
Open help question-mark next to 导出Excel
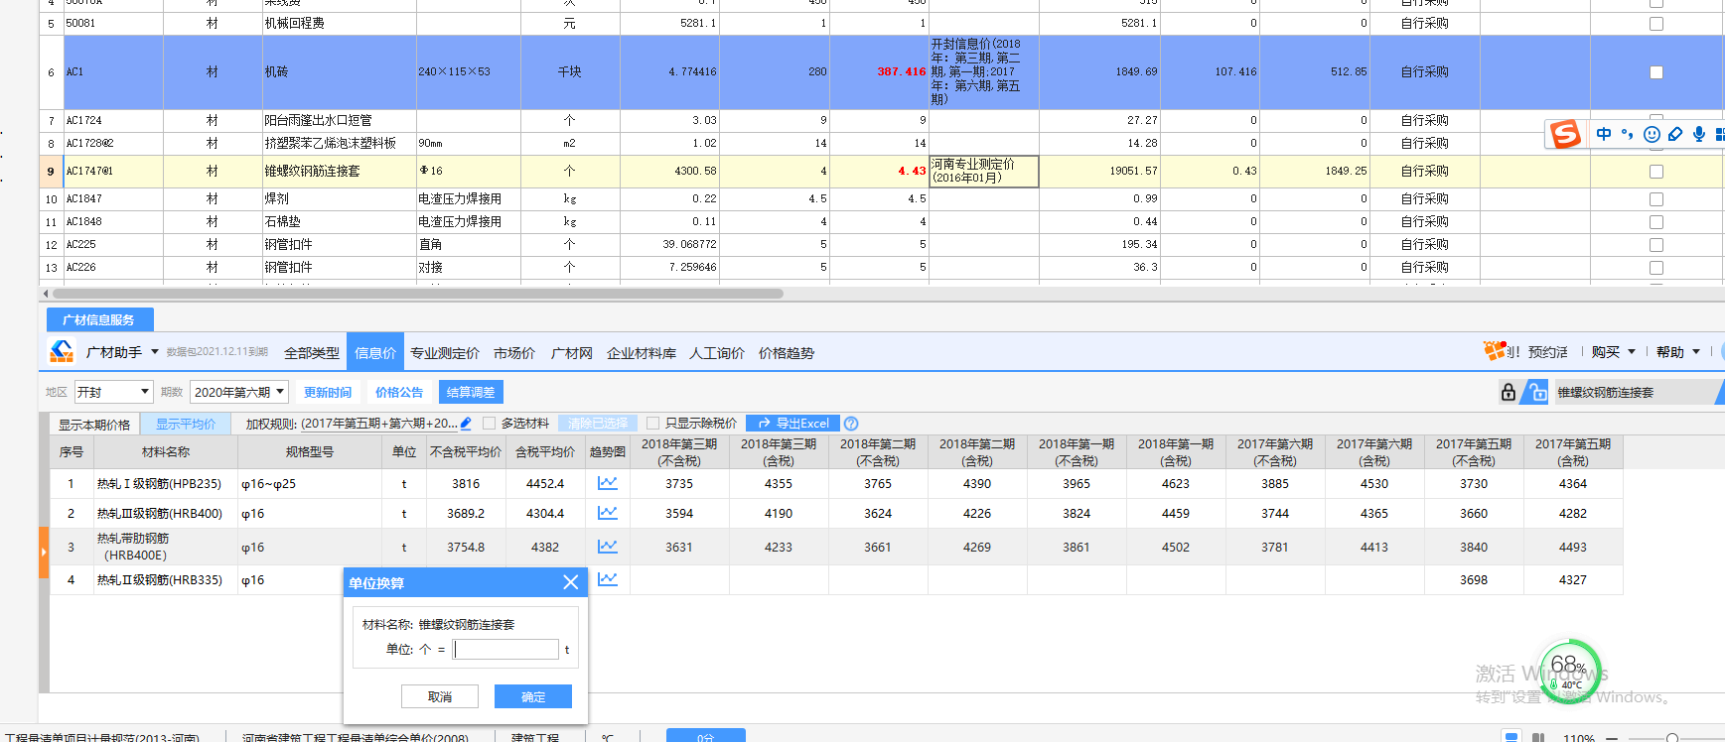[x=851, y=424]
